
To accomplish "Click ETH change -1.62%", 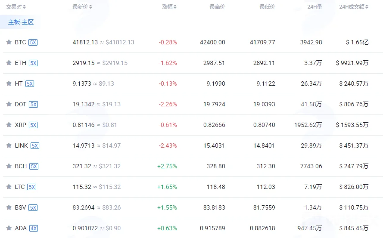I will click(x=168, y=63).
